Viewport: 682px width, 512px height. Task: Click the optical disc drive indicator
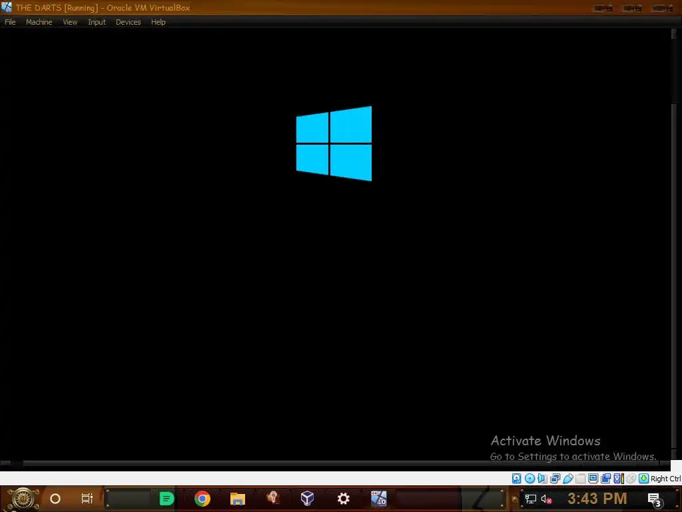tap(529, 479)
